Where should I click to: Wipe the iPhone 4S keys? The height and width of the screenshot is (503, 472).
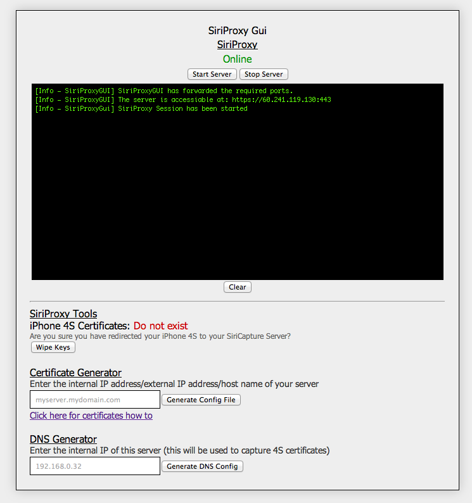click(x=53, y=347)
